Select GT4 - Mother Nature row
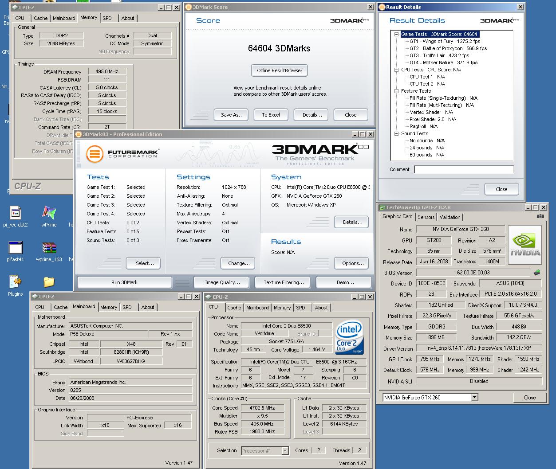Image resolution: width=556 pixels, height=469 pixels. click(444, 63)
